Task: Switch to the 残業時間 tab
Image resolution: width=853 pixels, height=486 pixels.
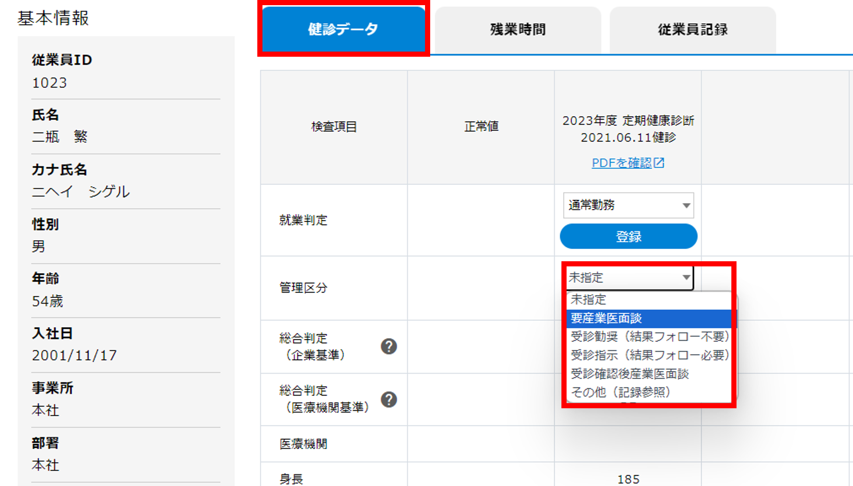Action: point(518,29)
